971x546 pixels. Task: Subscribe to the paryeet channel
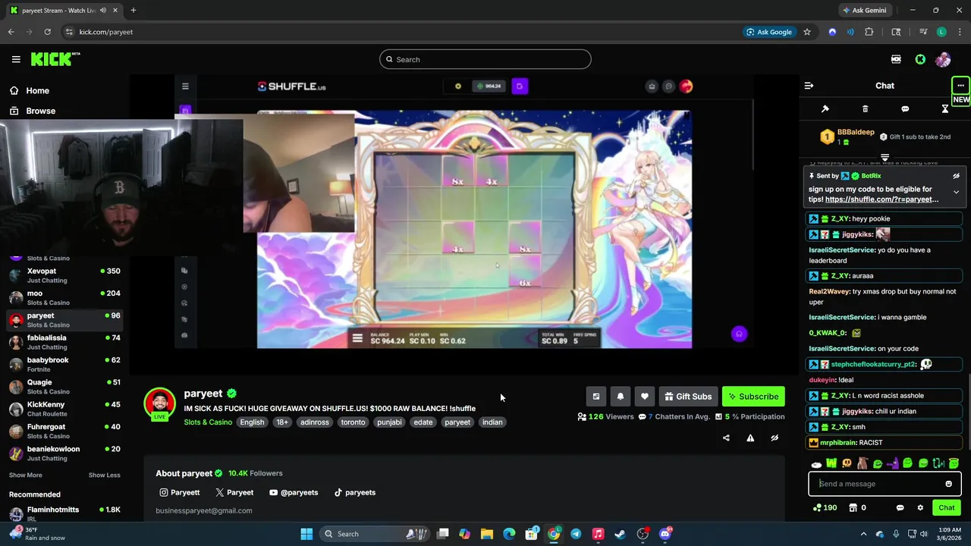coord(753,397)
